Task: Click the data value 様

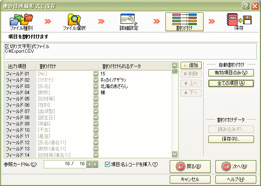Action: 103,93
